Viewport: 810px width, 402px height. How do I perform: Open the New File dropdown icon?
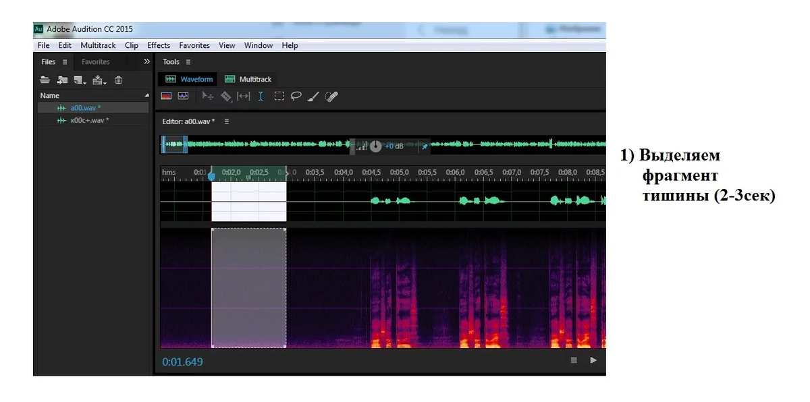tap(81, 80)
